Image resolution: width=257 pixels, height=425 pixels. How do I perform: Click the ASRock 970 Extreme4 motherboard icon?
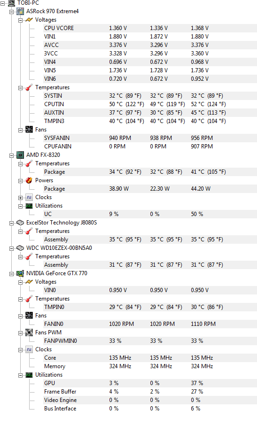pos(20,11)
